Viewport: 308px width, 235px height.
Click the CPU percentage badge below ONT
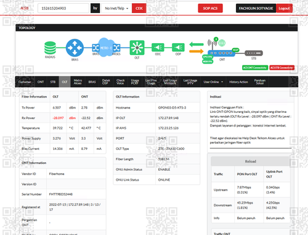coord(208,57)
